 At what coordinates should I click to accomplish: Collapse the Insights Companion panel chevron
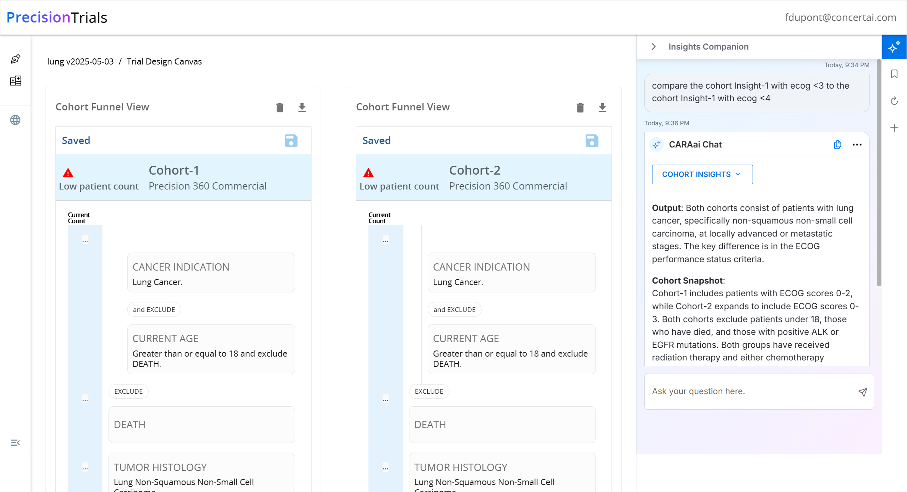(x=654, y=47)
